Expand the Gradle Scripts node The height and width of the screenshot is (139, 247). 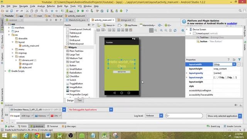(x=5, y=71)
